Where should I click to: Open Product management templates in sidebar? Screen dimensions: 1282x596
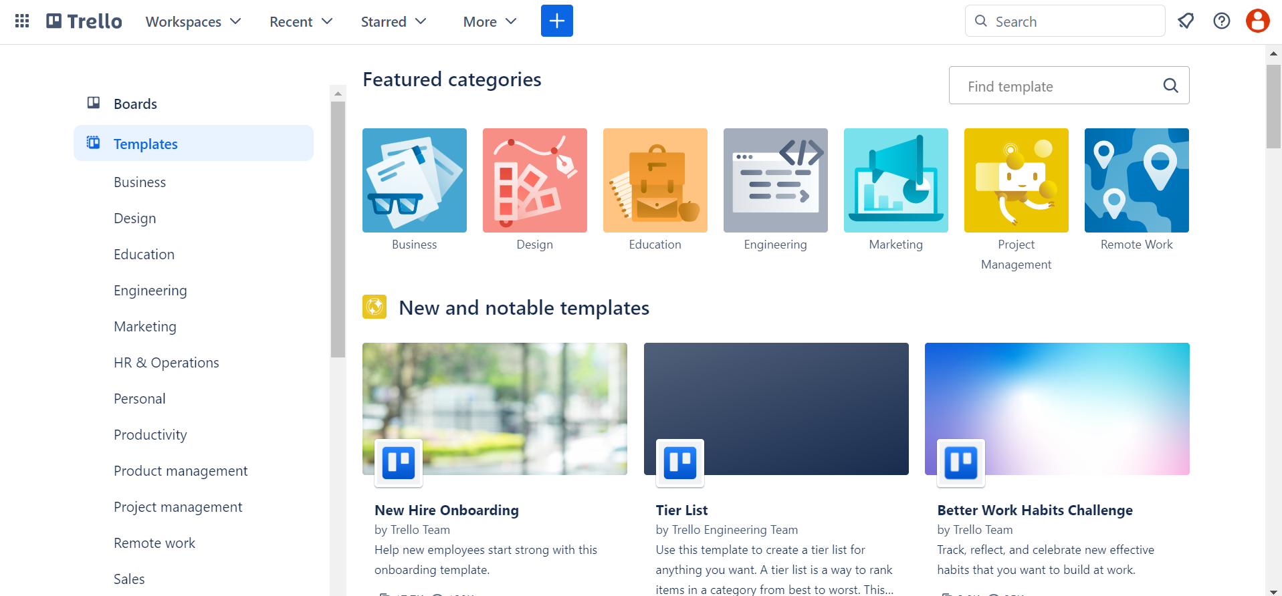[x=181, y=471]
